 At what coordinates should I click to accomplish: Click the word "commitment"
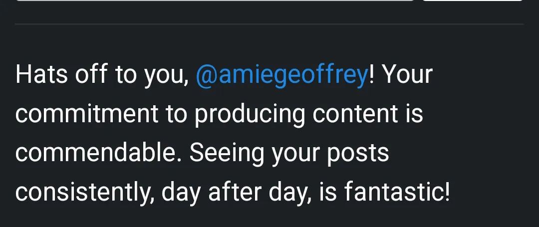point(87,114)
